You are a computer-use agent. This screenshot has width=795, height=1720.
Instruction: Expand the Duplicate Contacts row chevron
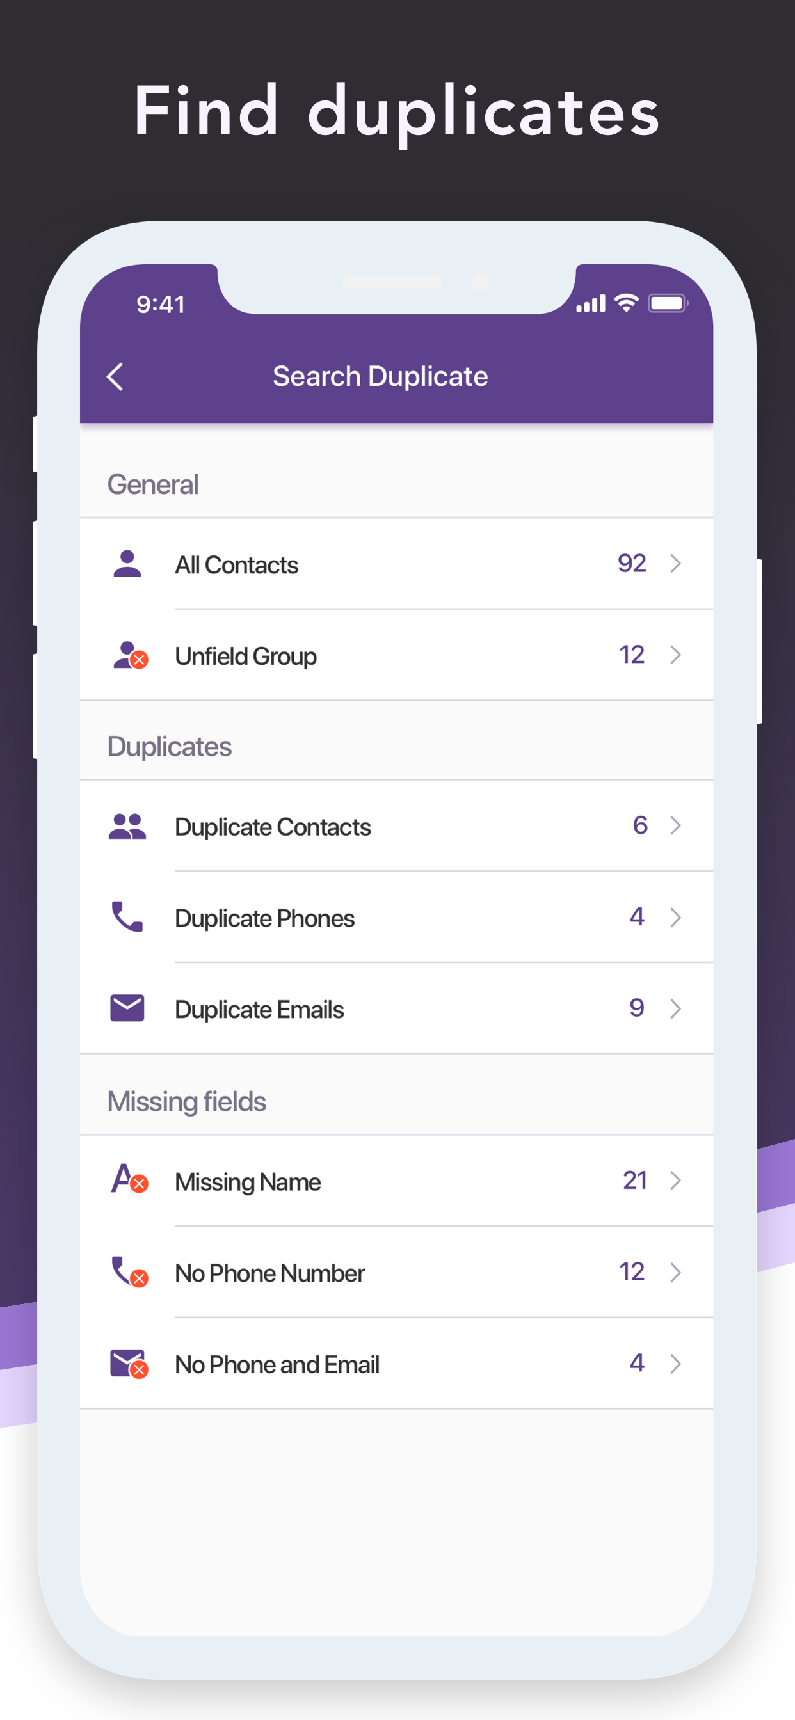pyautogui.click(x=677, y=826)
